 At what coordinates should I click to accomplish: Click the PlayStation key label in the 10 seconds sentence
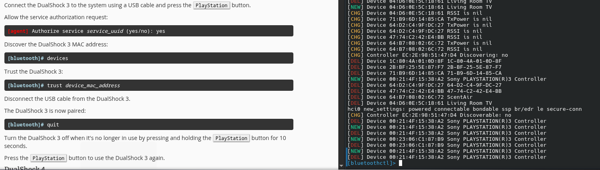[x=231, y=138]
